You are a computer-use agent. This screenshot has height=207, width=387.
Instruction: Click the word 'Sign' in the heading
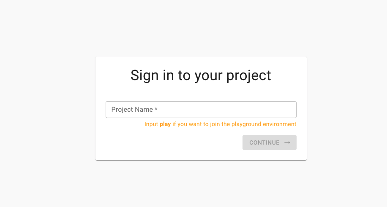pos(144,75)
